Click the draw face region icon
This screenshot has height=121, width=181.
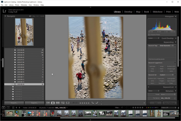pyautogui.click(x=101, y=103)
